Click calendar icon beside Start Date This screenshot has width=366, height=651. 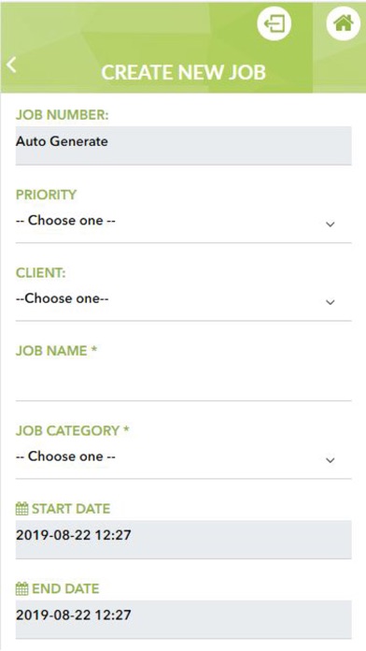coord(22,509)
